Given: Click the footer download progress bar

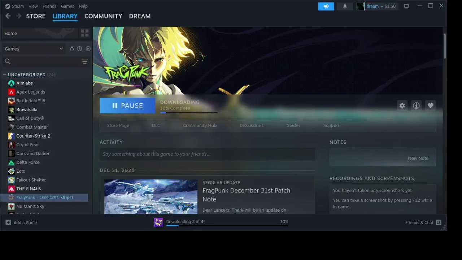Looking at the screenshot, I should coord(227,225).
